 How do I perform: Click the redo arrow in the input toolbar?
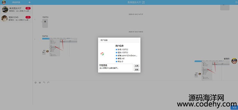tap(48, 83)
